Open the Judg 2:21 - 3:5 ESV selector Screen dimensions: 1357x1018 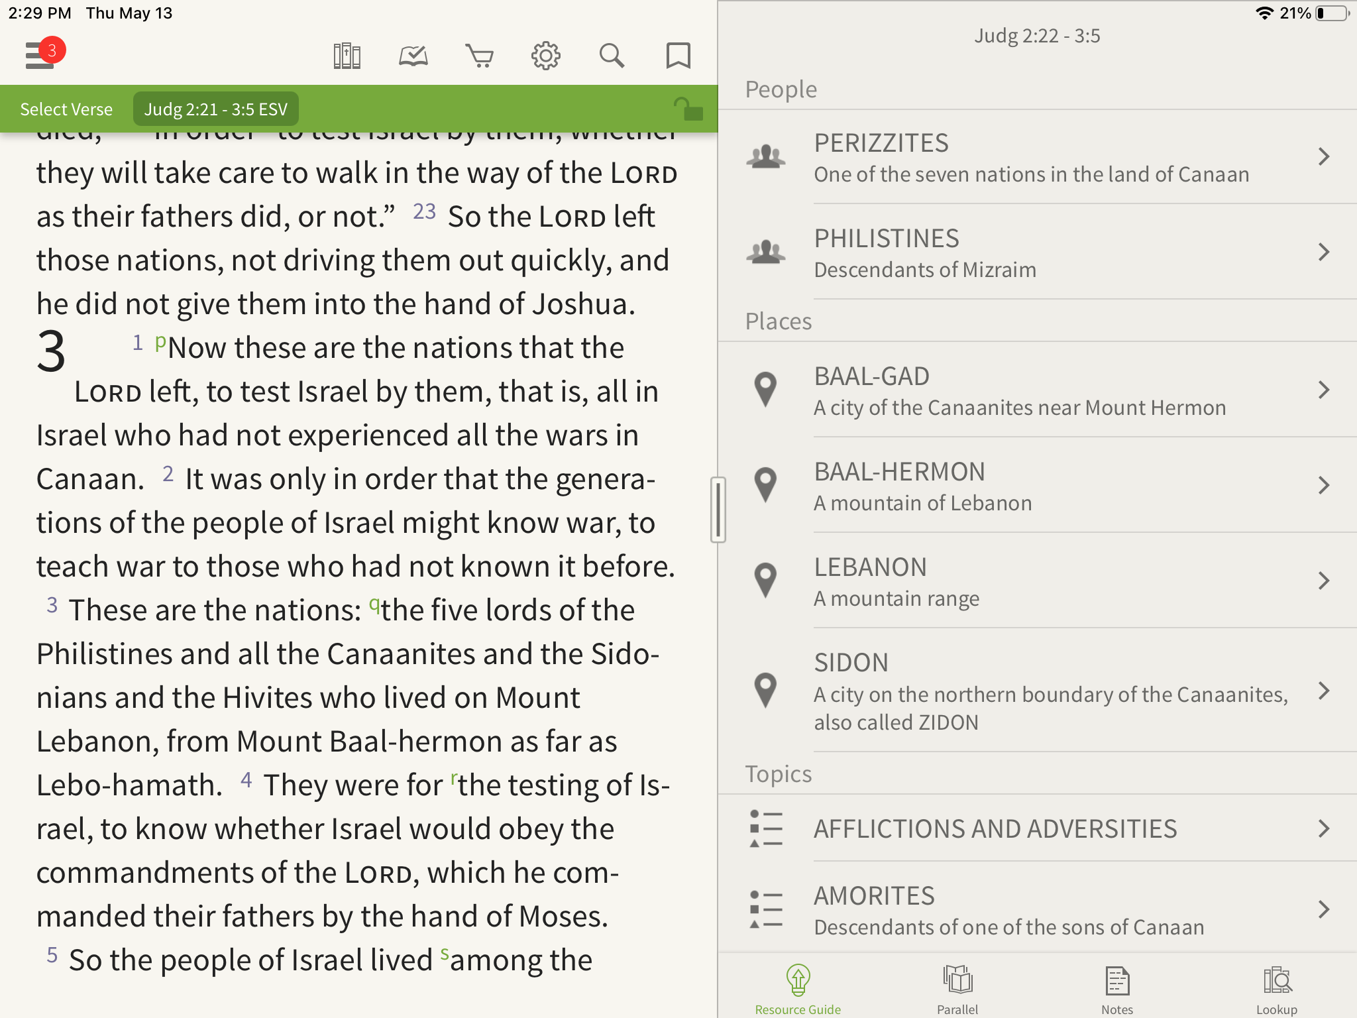pyautogui.click(x=216, y=109)
